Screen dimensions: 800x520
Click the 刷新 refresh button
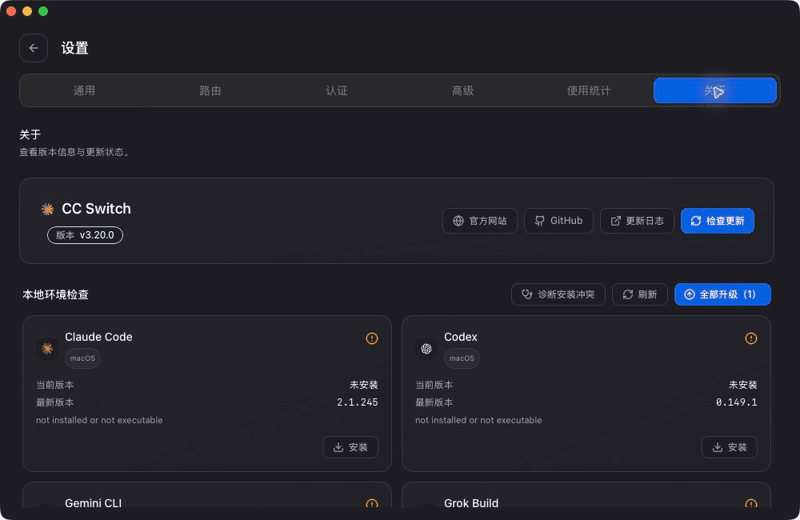click(640, 294)
